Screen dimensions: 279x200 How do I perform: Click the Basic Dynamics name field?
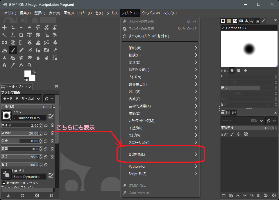29,177
